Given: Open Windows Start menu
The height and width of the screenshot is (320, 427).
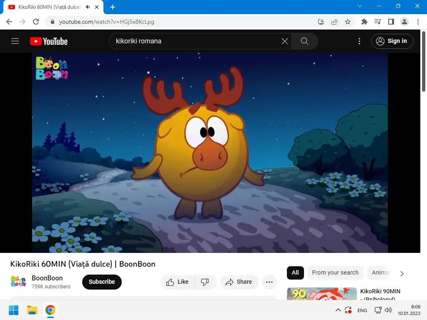Looking at the screenshot, I should pyautogui.click(x=14, y=310).
